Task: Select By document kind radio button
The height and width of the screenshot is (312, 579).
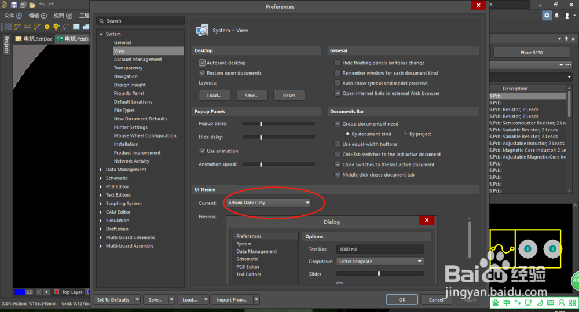Action: 347,134
